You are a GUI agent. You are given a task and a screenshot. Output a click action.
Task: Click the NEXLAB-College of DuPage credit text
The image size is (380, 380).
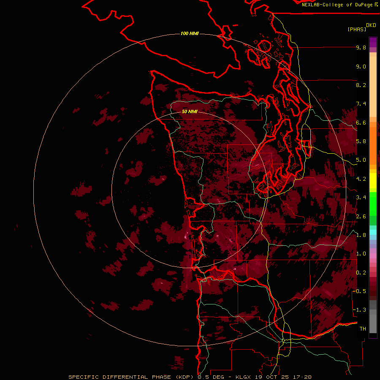coord(337,5)
